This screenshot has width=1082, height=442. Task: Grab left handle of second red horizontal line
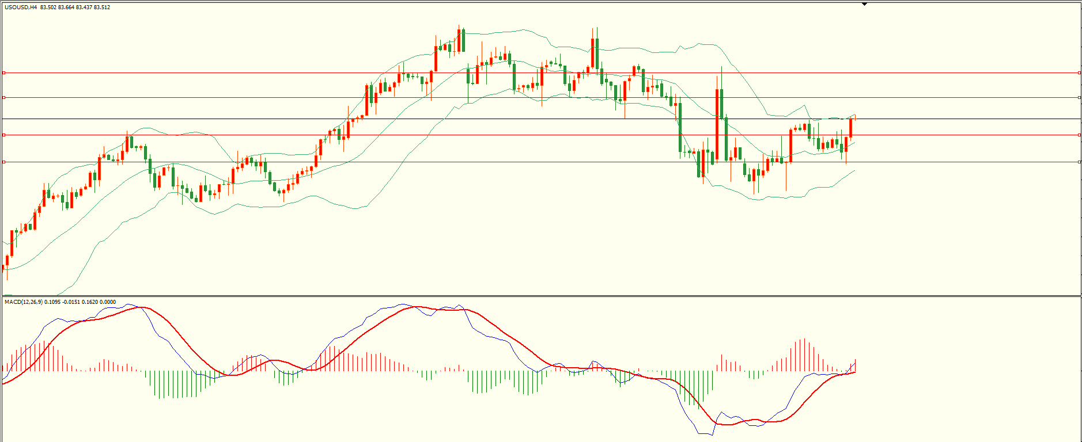[x=4, y=98]
